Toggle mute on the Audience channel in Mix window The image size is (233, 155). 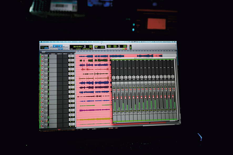[170, 90]
